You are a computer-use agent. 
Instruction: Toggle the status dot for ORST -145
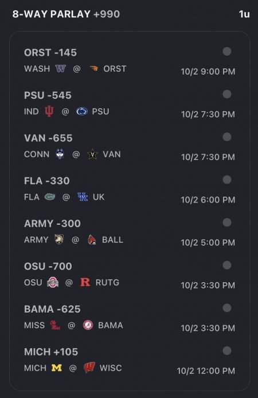tap(227, 51)
